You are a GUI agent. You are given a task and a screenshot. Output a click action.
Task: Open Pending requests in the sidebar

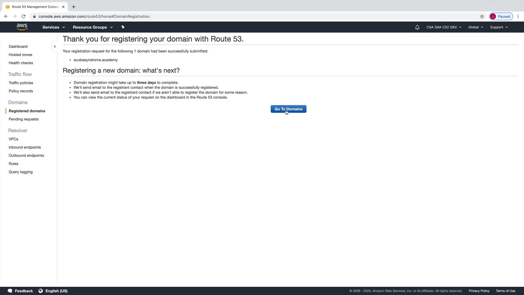[24, 119]
